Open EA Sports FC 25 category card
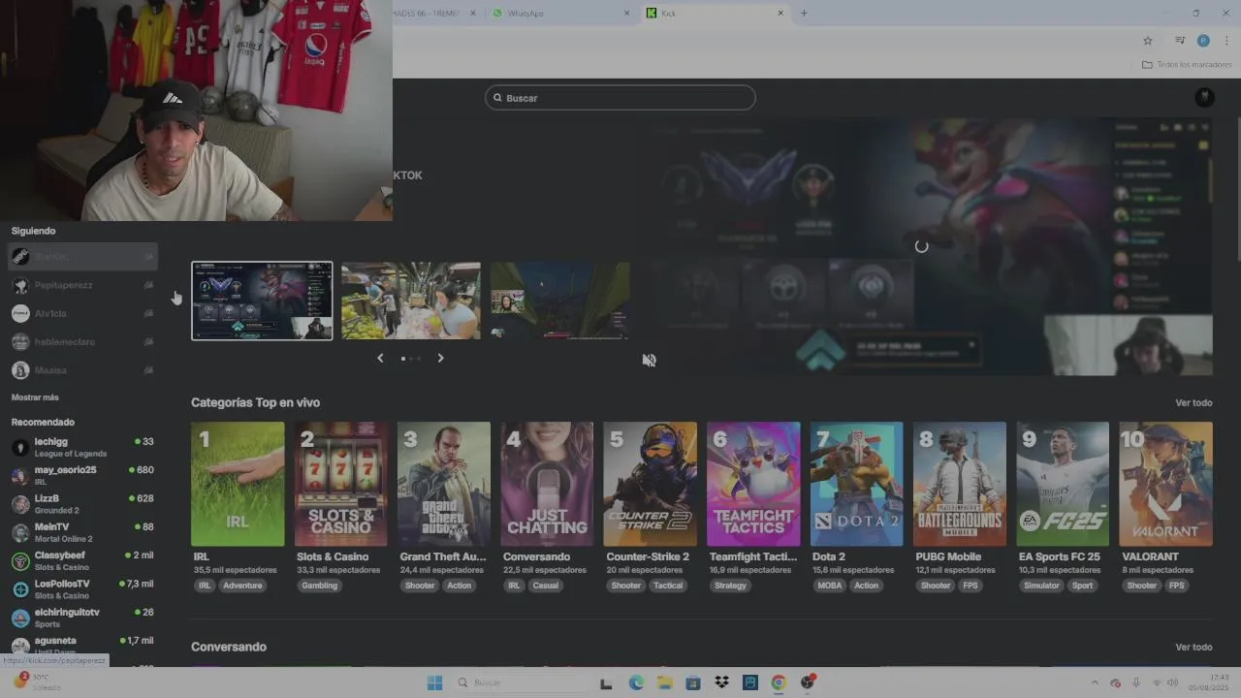1241x698 pixels. pyautogui.click(x=1063, y=484)
